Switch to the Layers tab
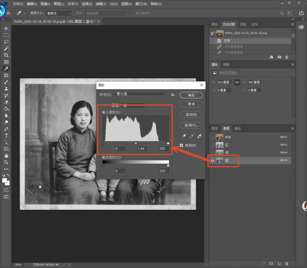The image size is (307, 268). [215, 129]
